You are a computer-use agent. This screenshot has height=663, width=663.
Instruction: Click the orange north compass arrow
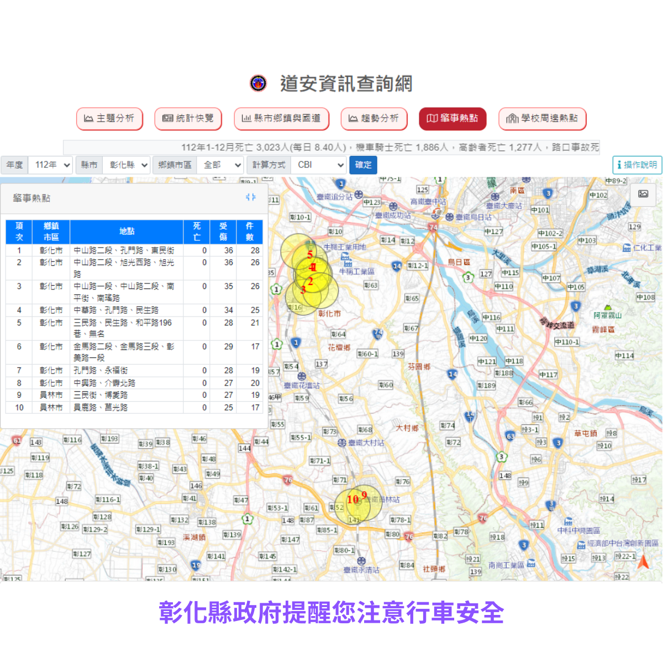click(x=643, y=562)
